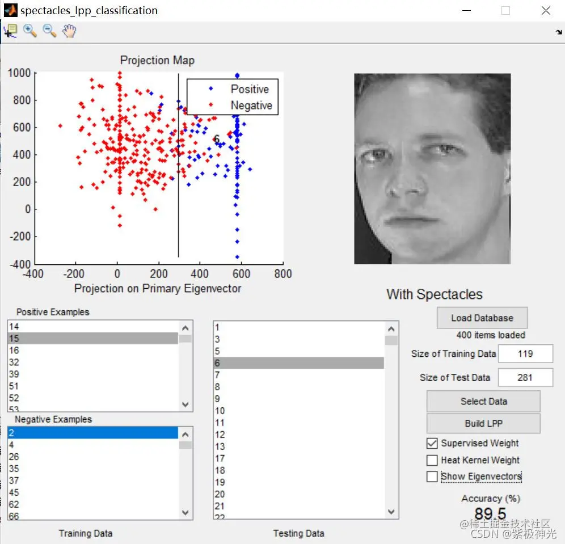Click the Select Data button
Image resolution: width=565 pixels, height=544 pixels.
pyautogui.click(x=483, y=402)
